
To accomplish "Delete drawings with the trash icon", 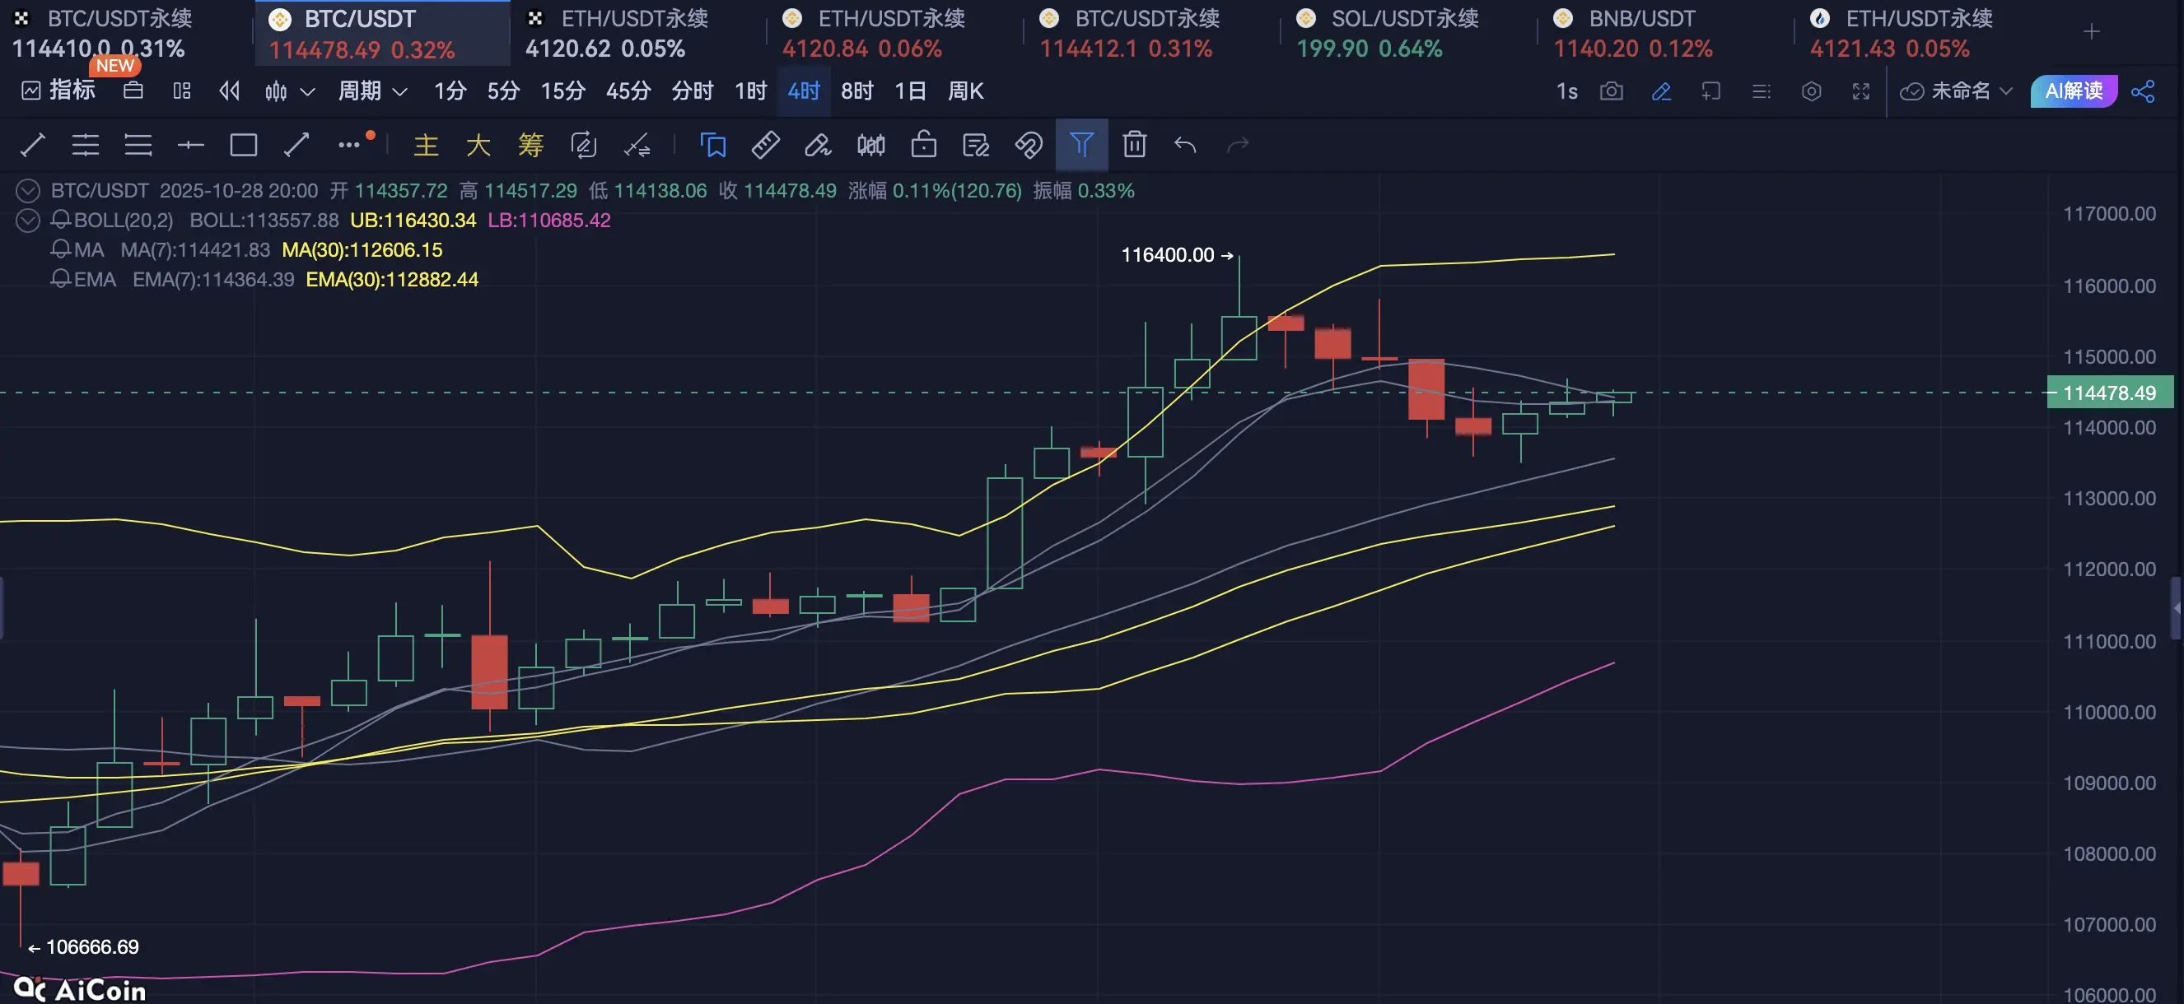I will [1134, 145].
